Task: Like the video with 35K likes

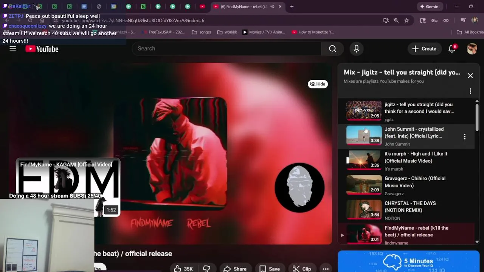Action: (x=183, y=269)
